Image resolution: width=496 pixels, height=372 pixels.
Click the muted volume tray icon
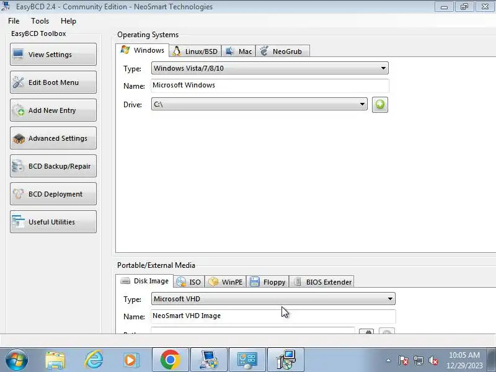tap(433, 360)
